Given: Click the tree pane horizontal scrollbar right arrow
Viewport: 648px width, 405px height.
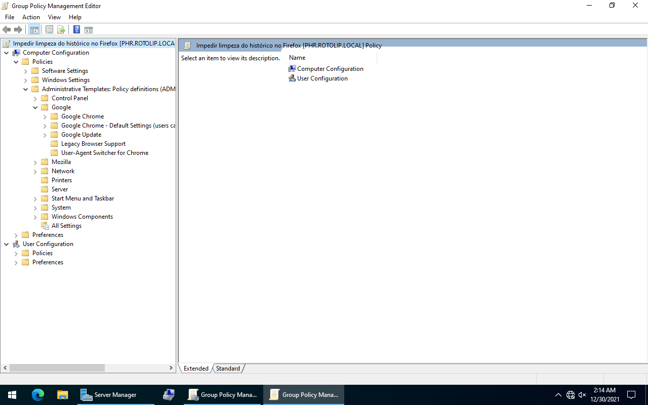Looking at the screenshot, I should coord(171,368).
